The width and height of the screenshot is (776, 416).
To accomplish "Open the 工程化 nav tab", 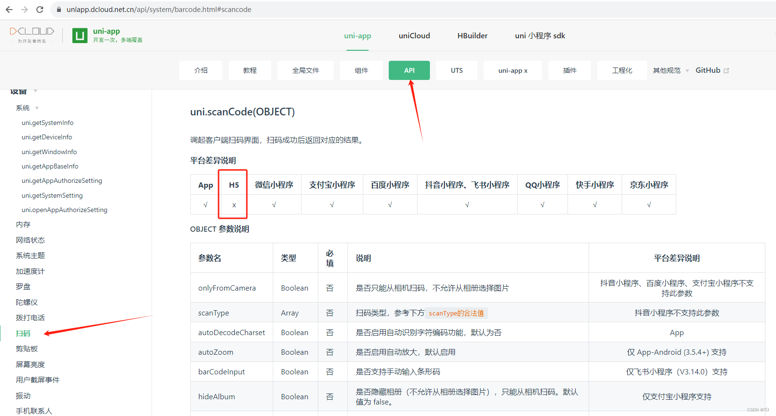I will pos(622,70).
